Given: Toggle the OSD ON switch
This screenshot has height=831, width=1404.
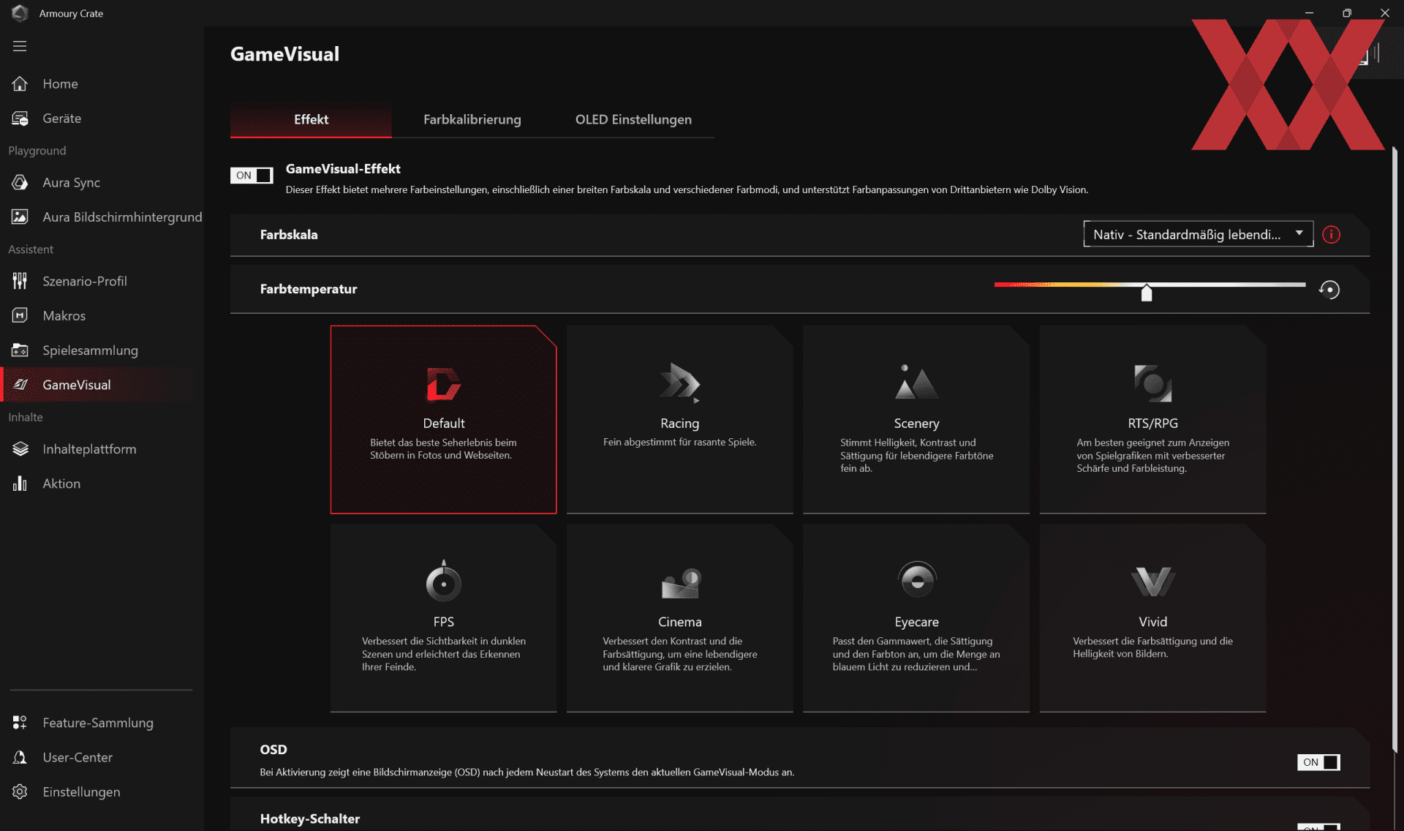Looking at the screenshot, I should pos(1318,762).
